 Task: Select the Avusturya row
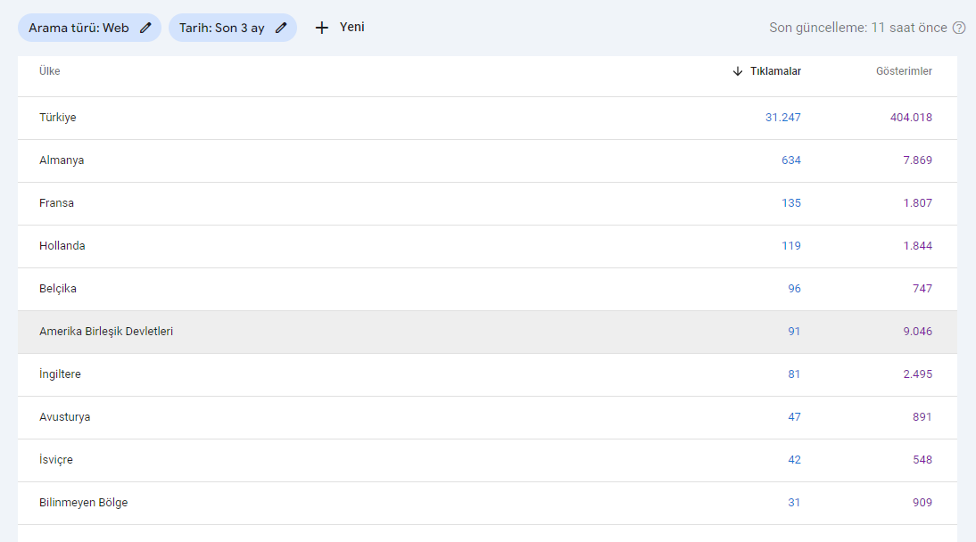tap(487, 417)
